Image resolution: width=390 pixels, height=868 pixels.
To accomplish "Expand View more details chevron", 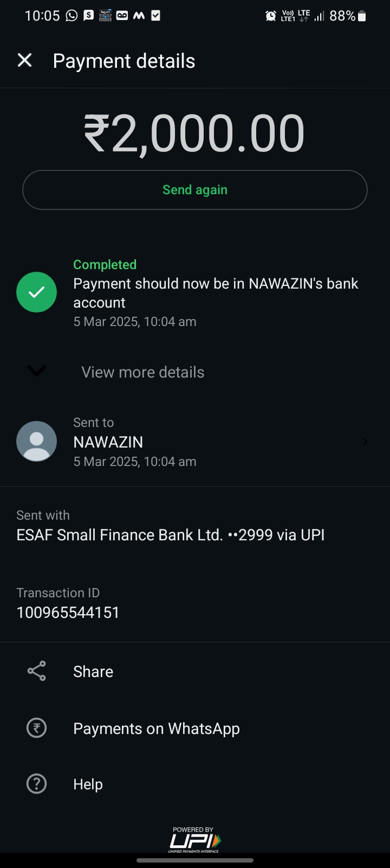I will (36, 372).
